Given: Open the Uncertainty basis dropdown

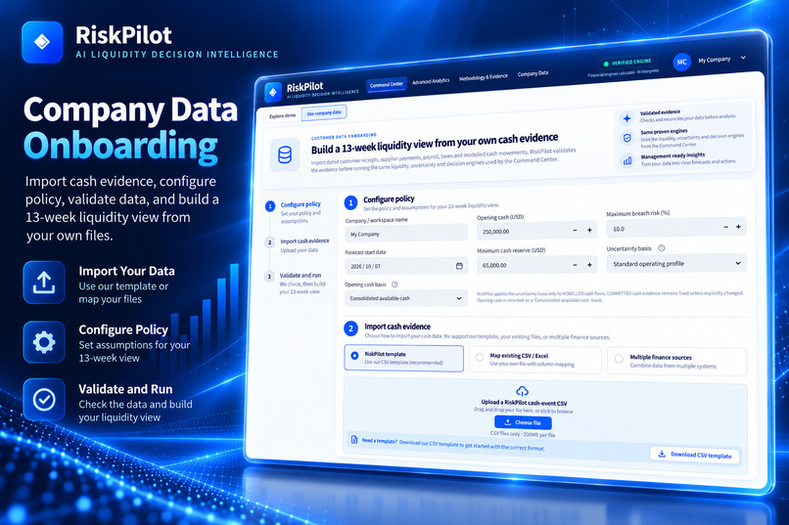Looking at the screenshot, I should [x=676, y=263].
